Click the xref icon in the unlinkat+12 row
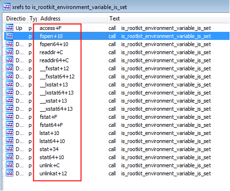The width and height of the screenshot is (230, 191). coord(10,173)
